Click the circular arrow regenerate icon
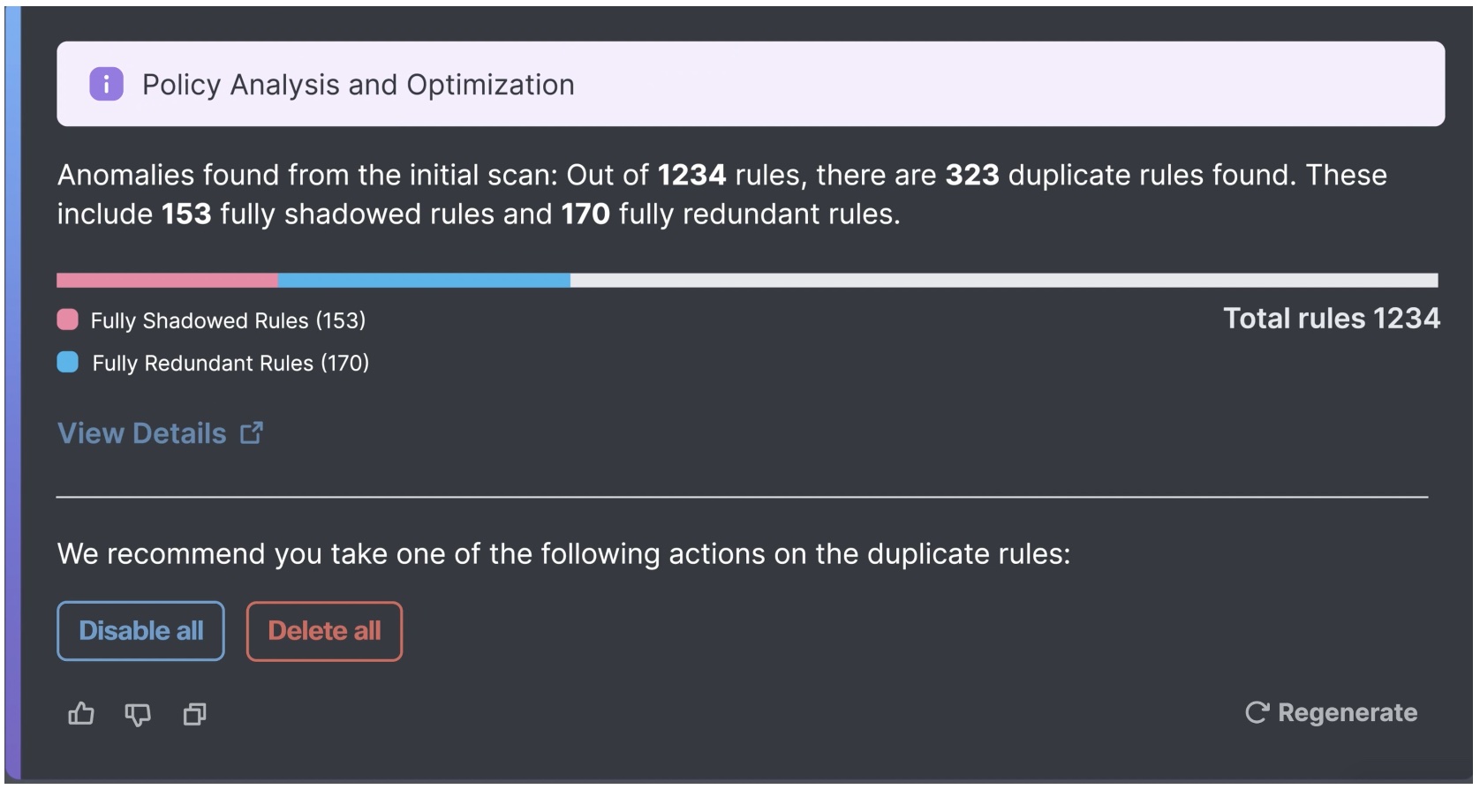1480x789 pixels. click(x=1257, y=712)
